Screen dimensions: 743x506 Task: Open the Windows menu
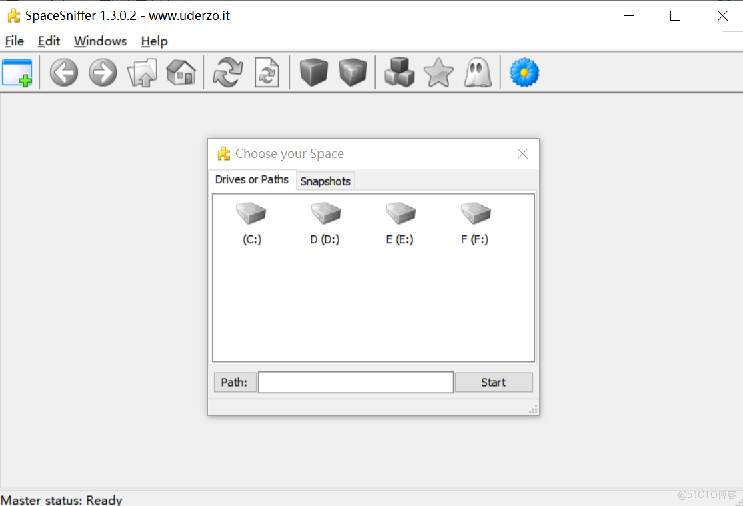tap(100, 41)
